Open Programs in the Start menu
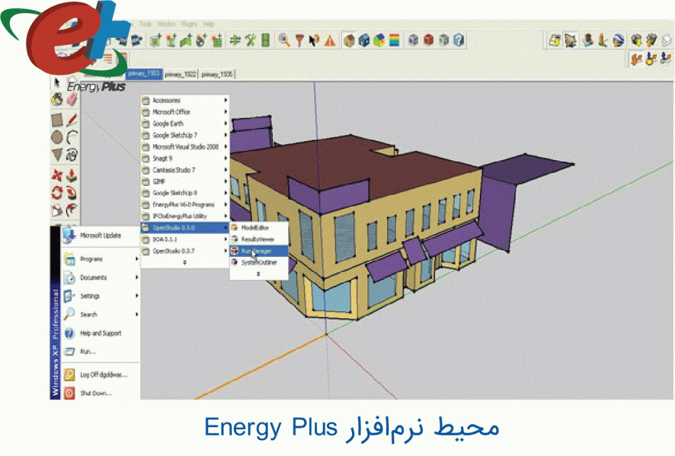 tap(101, 259)
